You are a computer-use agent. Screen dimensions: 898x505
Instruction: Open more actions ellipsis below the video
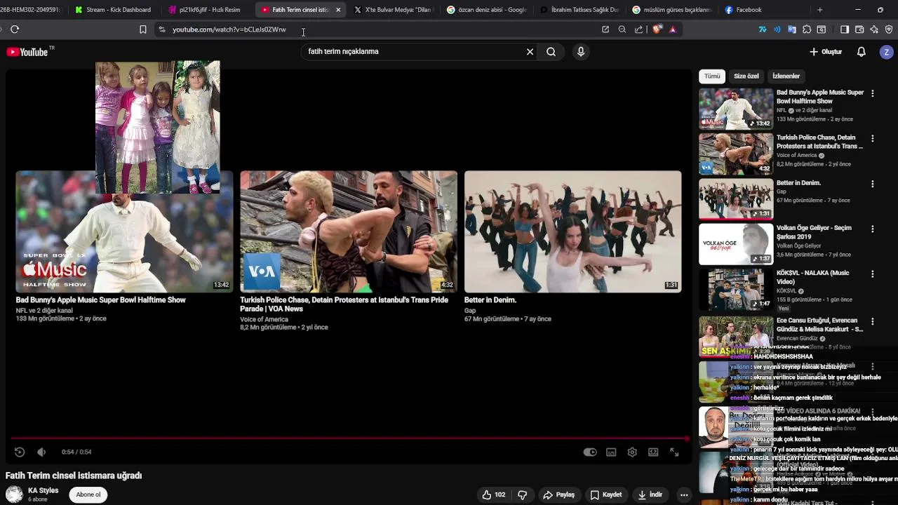684,494
